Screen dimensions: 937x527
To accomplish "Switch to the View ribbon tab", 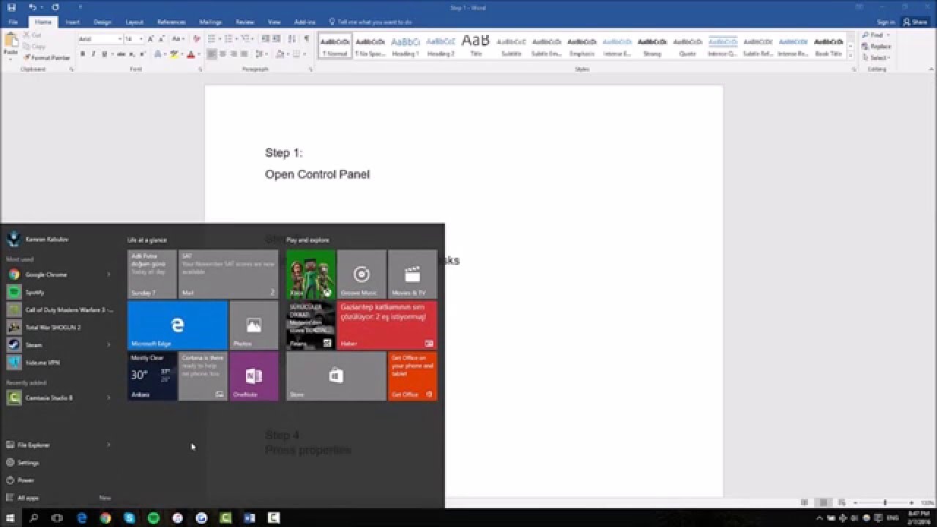I will coord(275,22).
